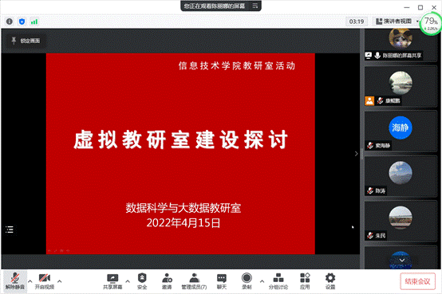442x294 pixels.
Task: Collapse participant panel with side arrow
Action: pyautogui.click(x=357, y=154)
